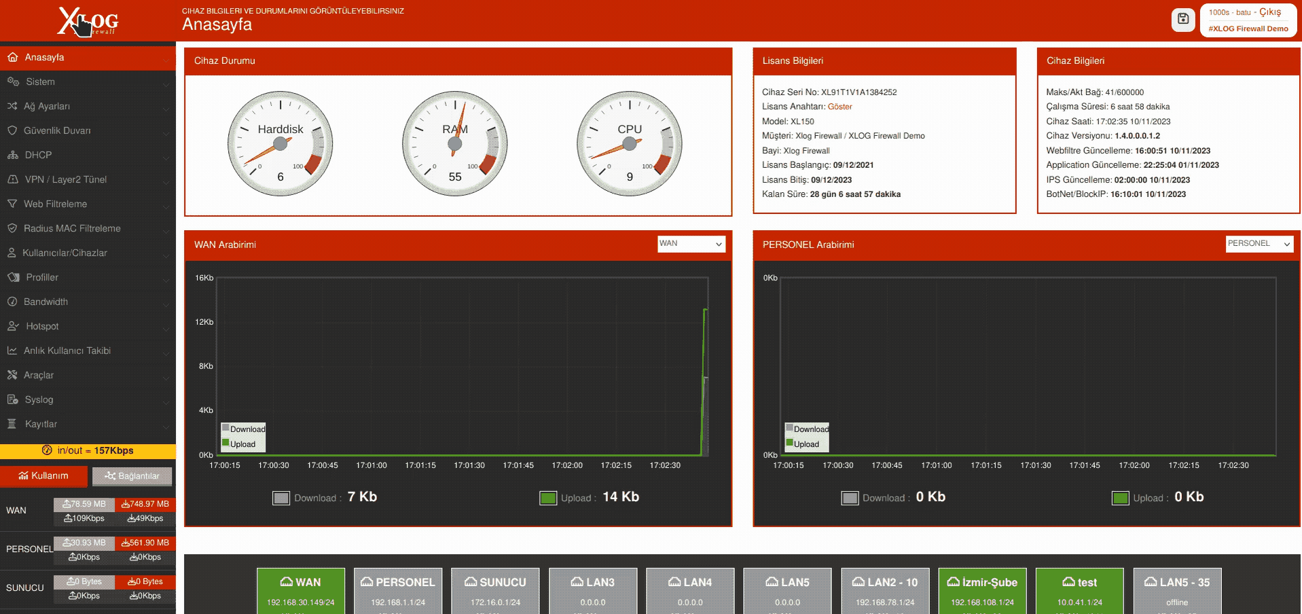Select the LAN4 interface card
The height and width of the screenshot is (614, 1302).
click(690, 591)
